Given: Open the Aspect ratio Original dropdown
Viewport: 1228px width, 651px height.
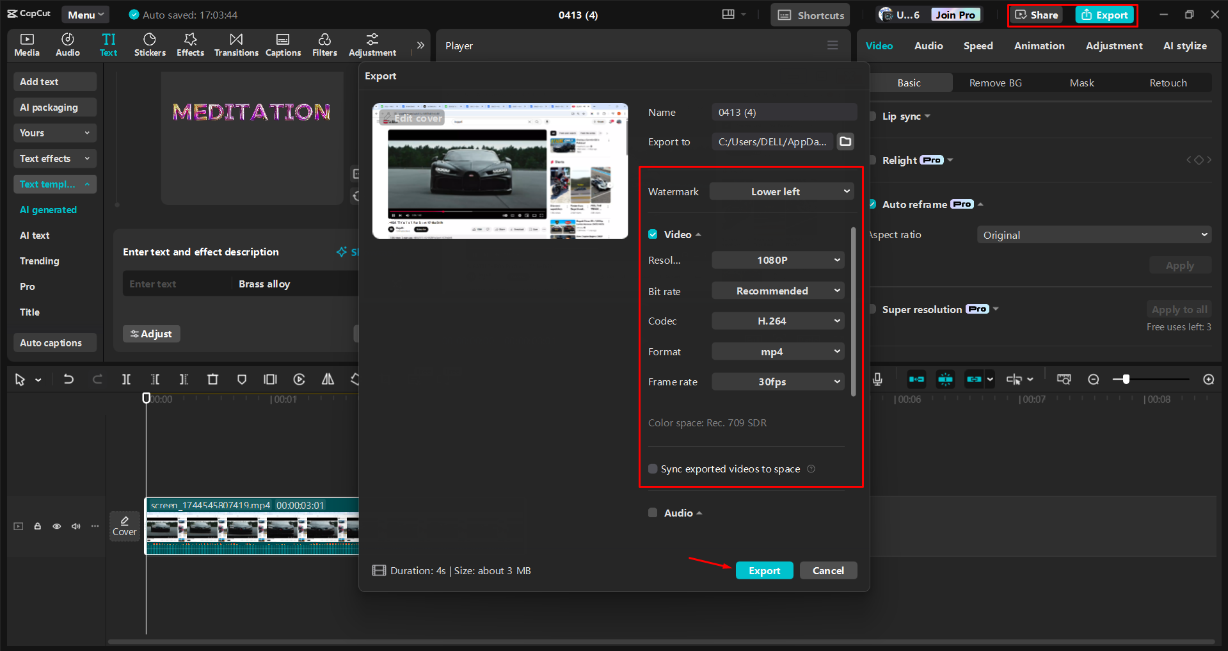Looking at the screenshot, I should click(x=1094, y=235).
